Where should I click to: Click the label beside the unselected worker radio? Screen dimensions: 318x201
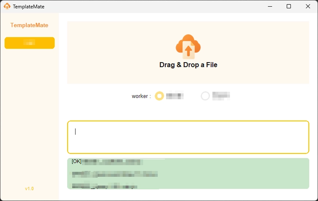pyautogui.click(x=221, y=96)
